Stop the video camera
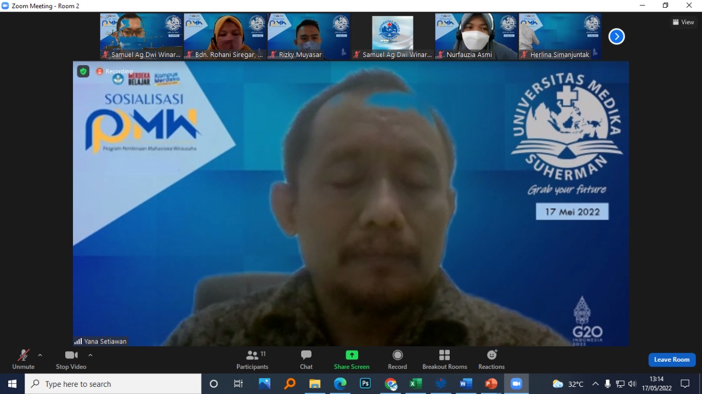Screen dimensions: 702x394 pos(71,359)
